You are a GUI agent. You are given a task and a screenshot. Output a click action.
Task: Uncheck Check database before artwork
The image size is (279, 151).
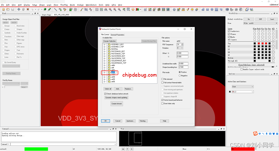tap(105, 94)
